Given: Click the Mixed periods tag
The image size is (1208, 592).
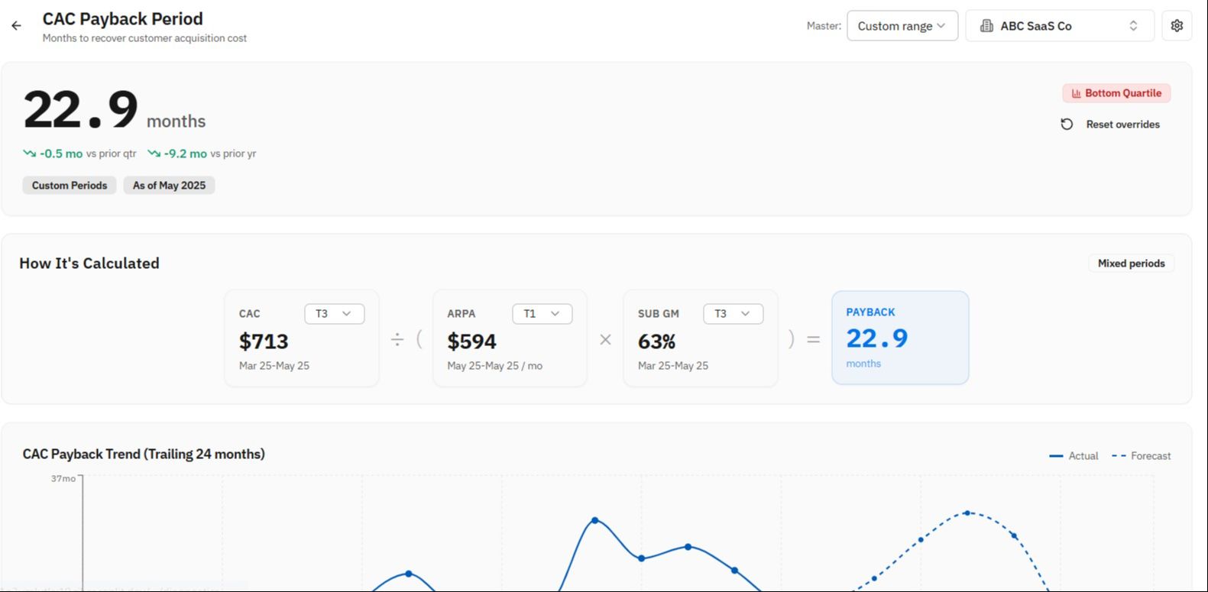Looking at the screenshot, I should pyautogui.click(x=1131, y=264).
